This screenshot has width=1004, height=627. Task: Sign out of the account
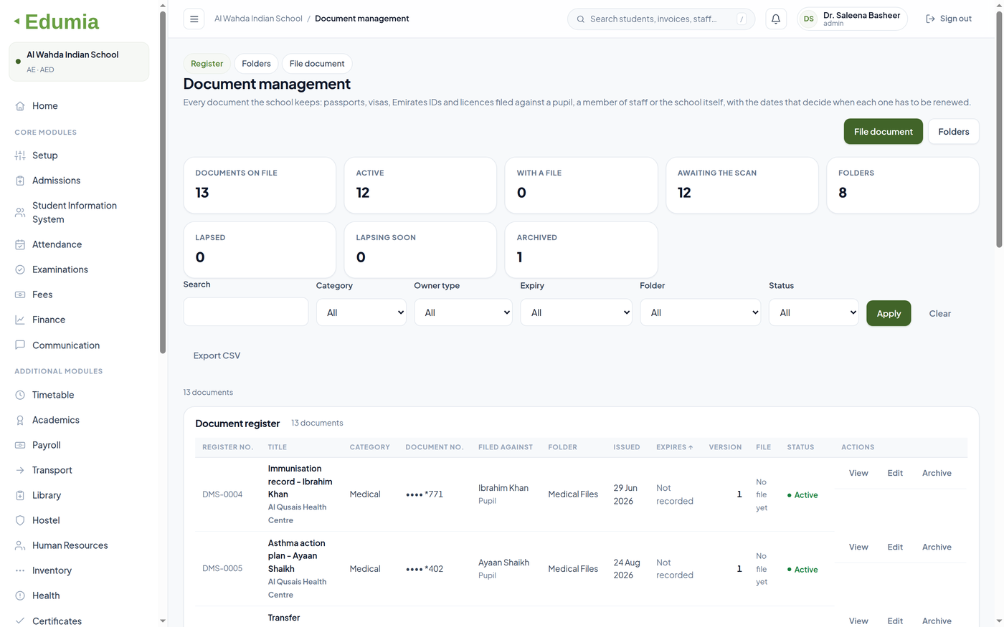(949, 19)
